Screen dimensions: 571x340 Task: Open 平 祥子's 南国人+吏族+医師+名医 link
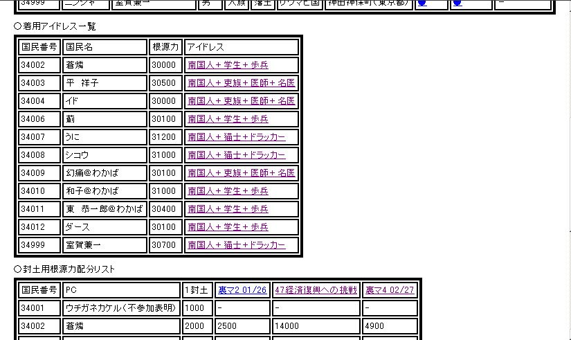241,83
